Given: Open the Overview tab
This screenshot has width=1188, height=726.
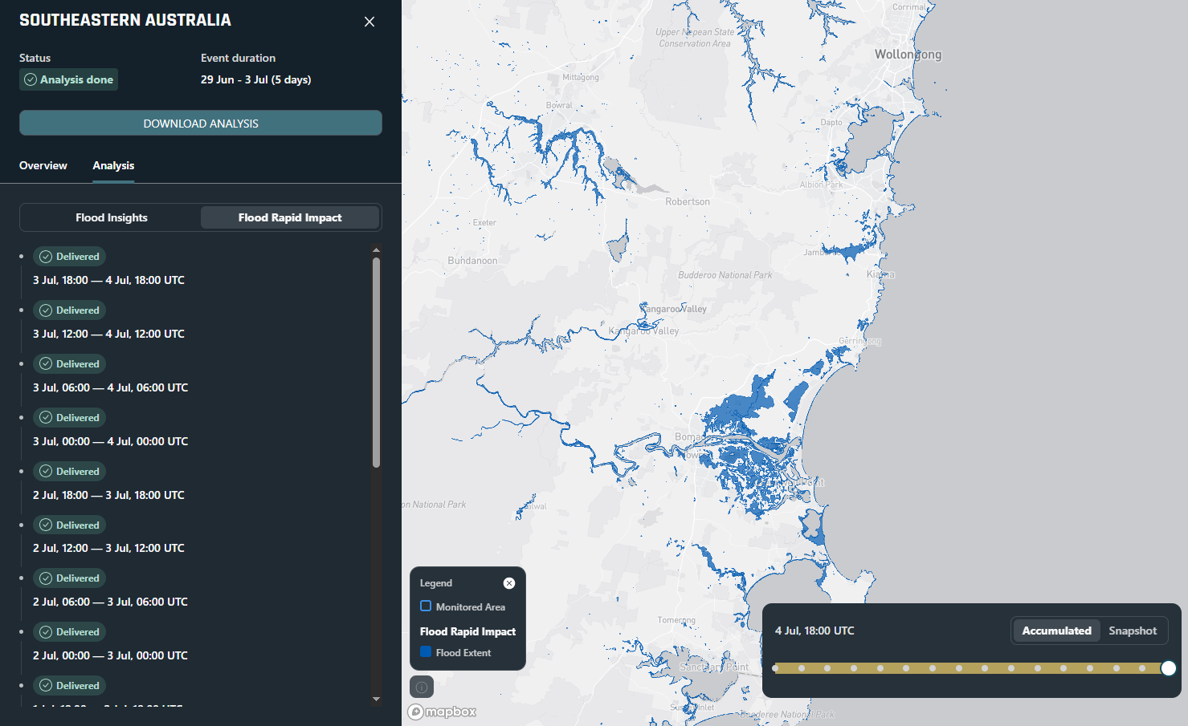Looking at the screenshot, I should coord(43,165).
